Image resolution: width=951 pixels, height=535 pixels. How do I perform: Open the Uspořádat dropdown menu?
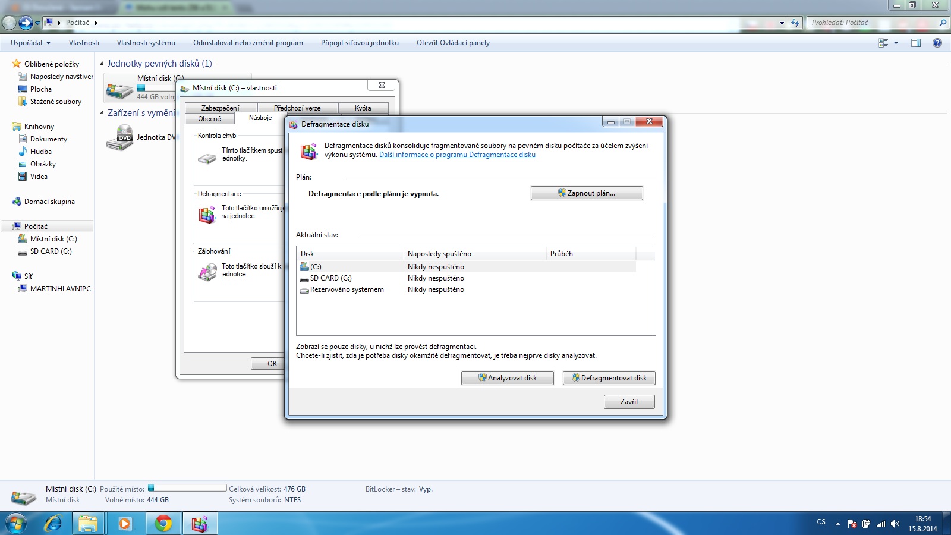pyautogui.click(x=30, y=43)
